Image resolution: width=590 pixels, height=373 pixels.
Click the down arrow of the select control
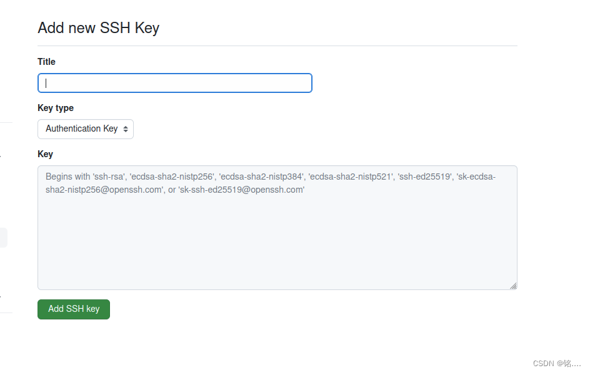pyautogui.click(x=126, y=131)
